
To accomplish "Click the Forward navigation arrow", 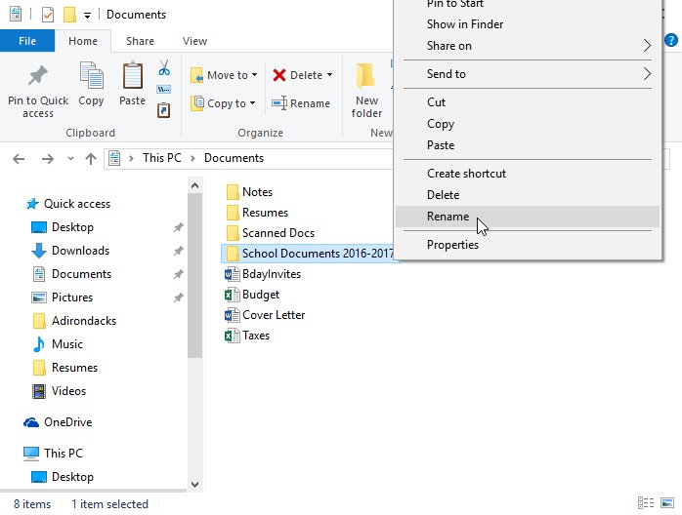I will (48, 159).
